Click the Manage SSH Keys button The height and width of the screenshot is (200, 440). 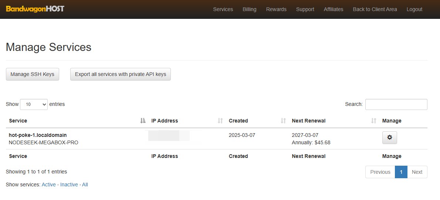(32, 74)
